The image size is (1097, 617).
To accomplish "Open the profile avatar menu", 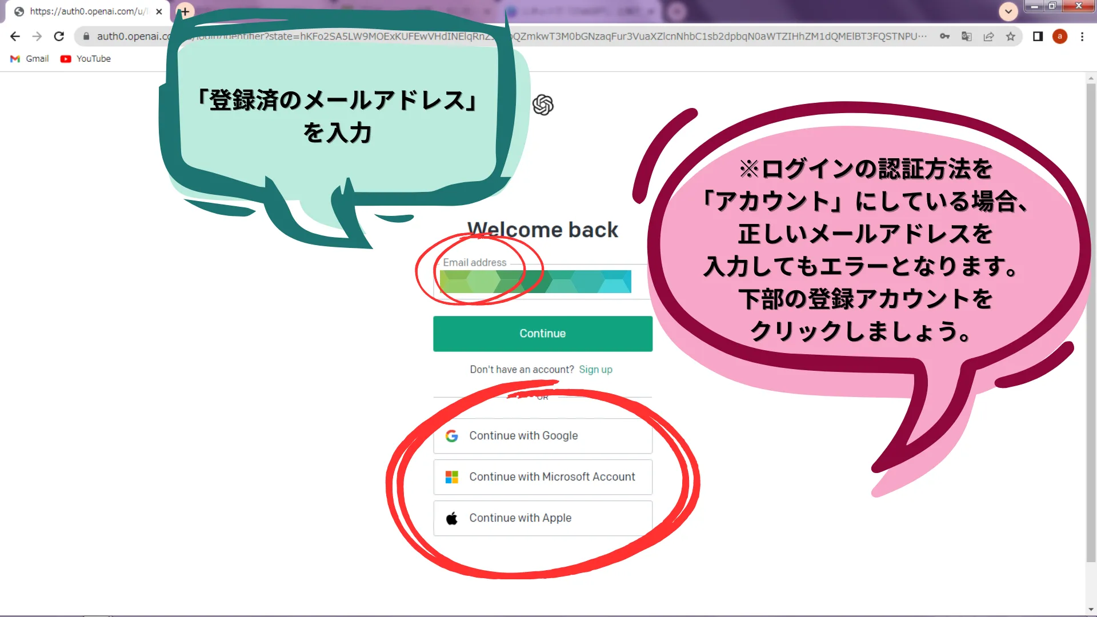I will click(1059, 37).
